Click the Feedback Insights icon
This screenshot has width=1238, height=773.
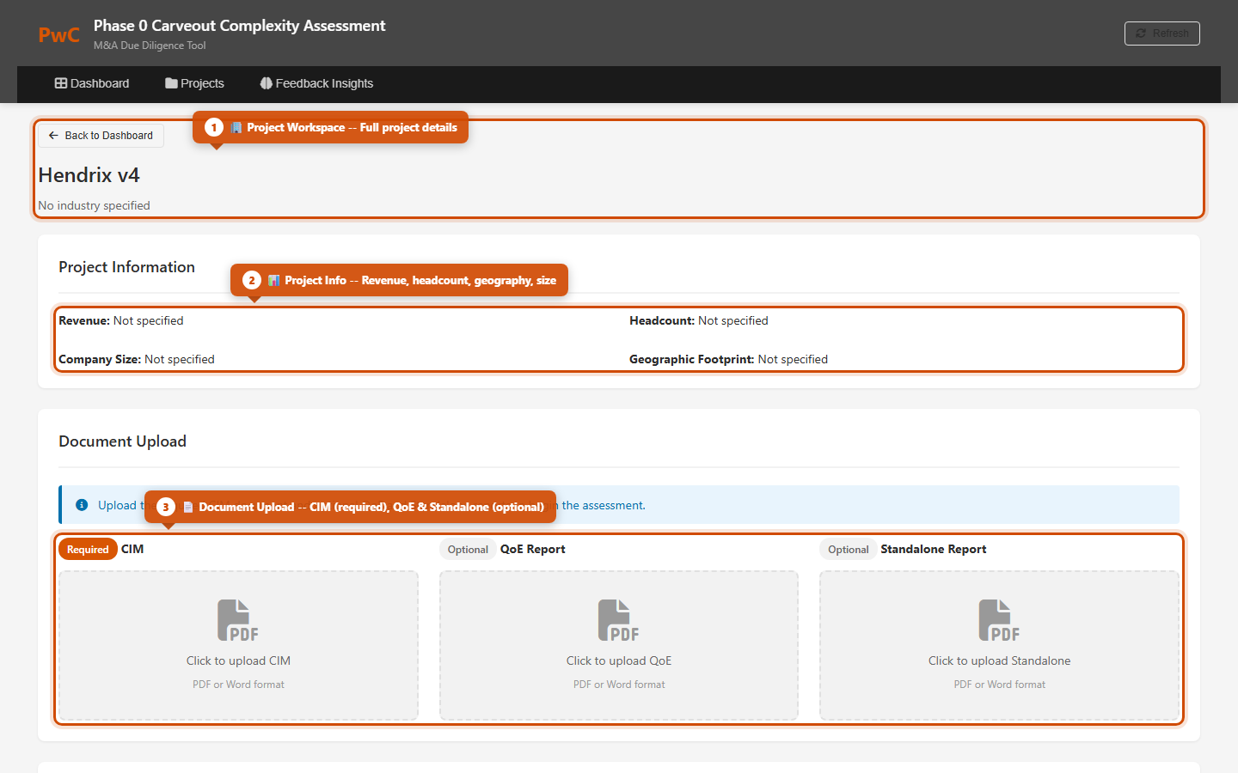point(265,82)
